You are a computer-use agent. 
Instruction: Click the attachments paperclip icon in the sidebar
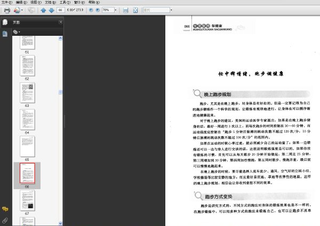click(x=5, y=220)
